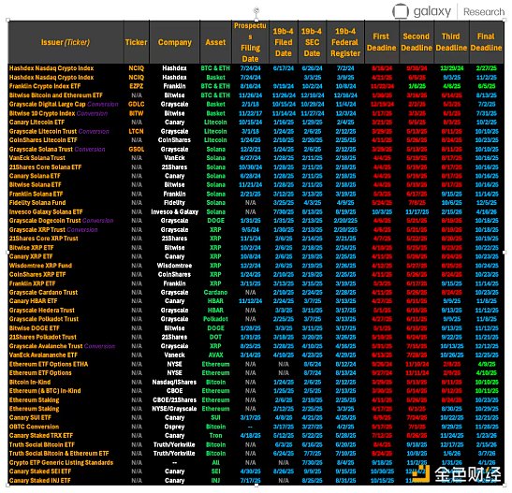
Task: Select 'Crypto ETP Generic Listing Standards' cell
Action: click(x=62, y=463)
